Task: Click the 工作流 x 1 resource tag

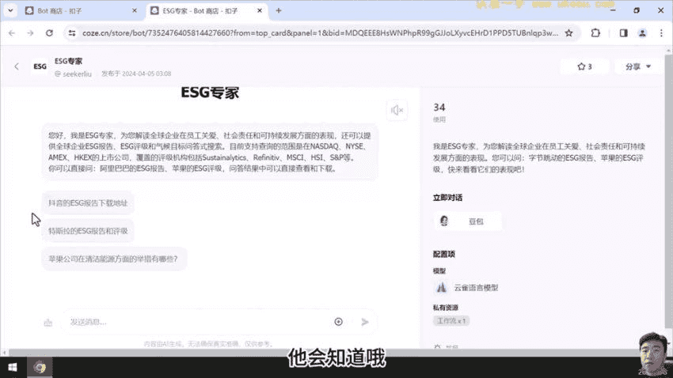Action: point(452,321)
